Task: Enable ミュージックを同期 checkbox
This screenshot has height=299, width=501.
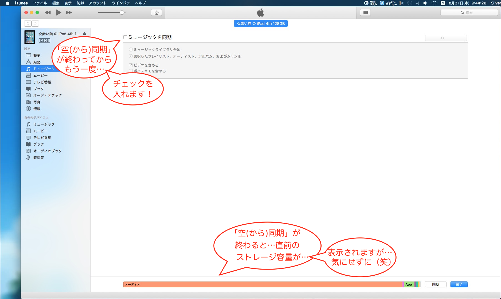Action: pos(125,37)
